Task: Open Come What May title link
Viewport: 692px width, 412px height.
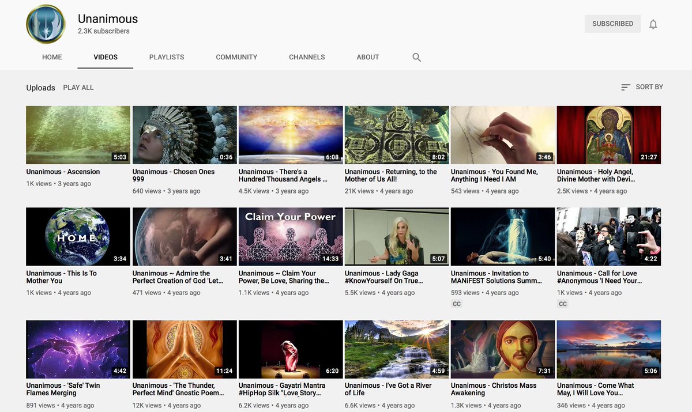Action: pos(596,390)
